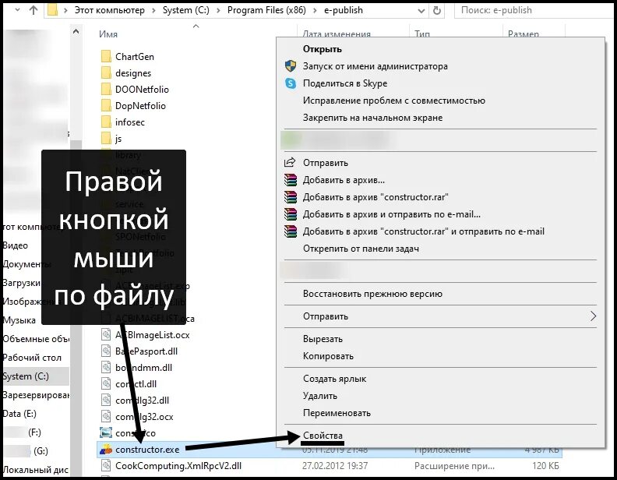Select the ChartGen folder name

coord(135,57)
